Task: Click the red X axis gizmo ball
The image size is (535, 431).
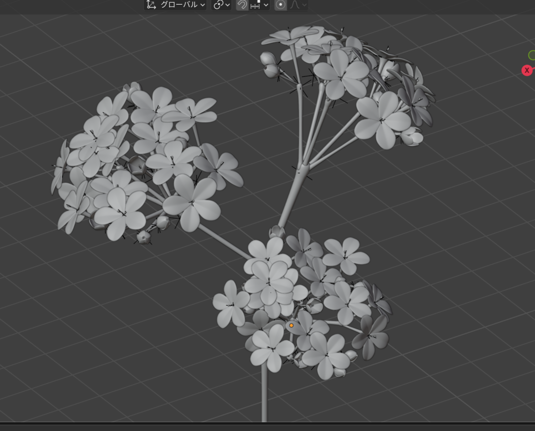Action: (527, 70)
